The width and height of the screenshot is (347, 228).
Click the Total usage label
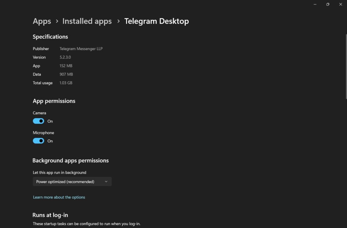tap(43, 83)
